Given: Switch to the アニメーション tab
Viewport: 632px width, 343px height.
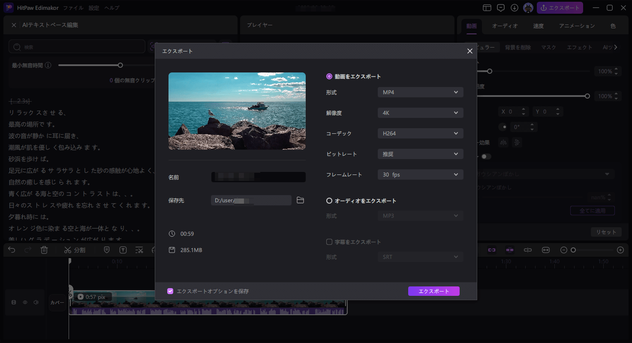Looking at the screenshot, I should (577, 26).
